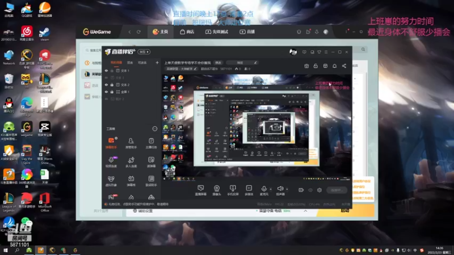
Task: Click the 文本 2 layer name
Action: point(125,84)
